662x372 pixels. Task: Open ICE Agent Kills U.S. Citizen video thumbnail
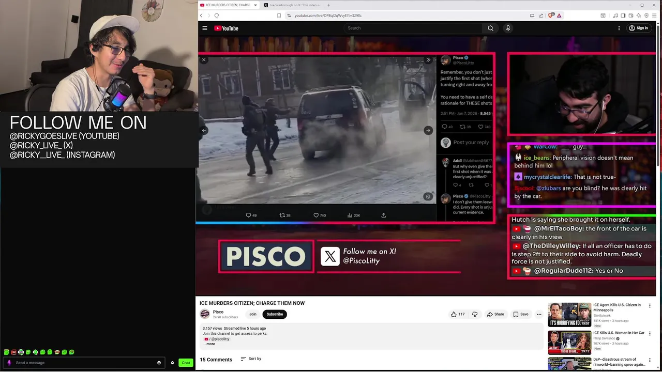point(569,315)
